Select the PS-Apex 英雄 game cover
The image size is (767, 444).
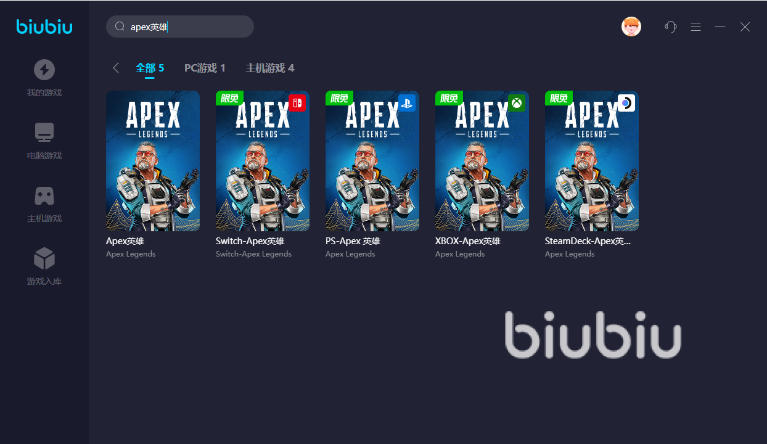pos(372,161)
